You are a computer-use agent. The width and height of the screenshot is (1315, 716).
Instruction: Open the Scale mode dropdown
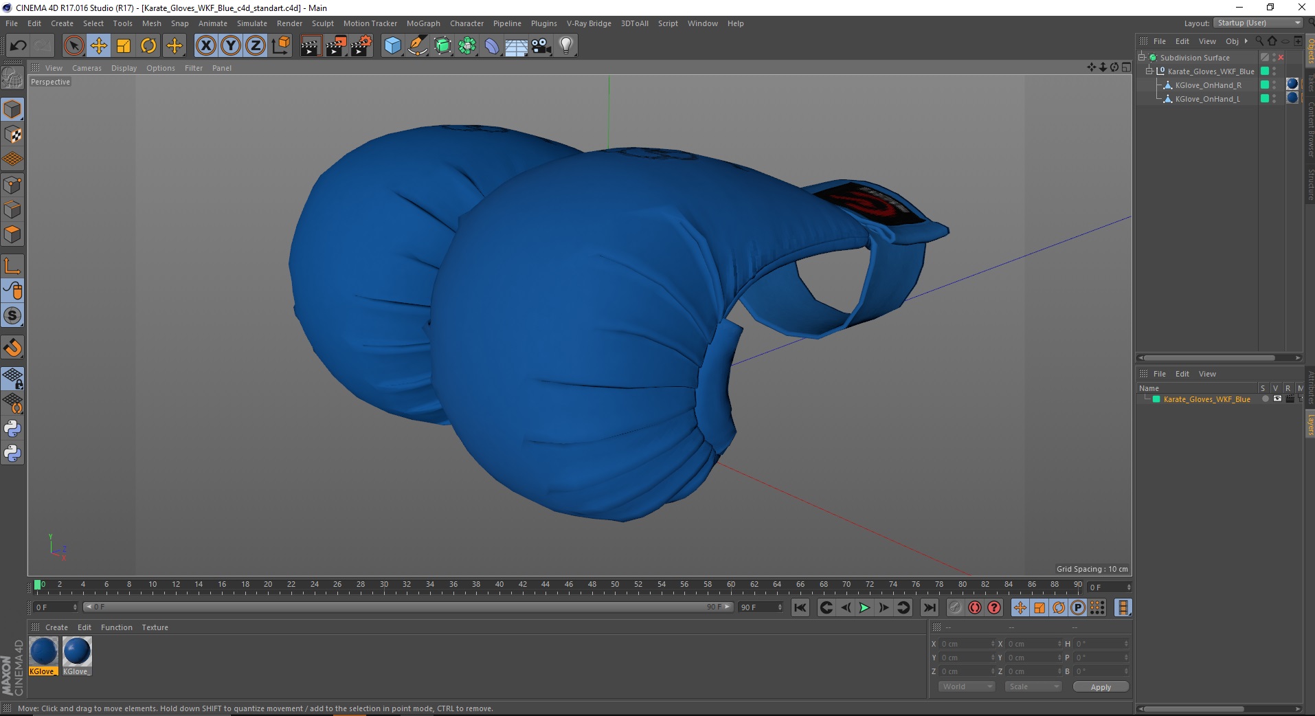click(x=1033, y=686)
